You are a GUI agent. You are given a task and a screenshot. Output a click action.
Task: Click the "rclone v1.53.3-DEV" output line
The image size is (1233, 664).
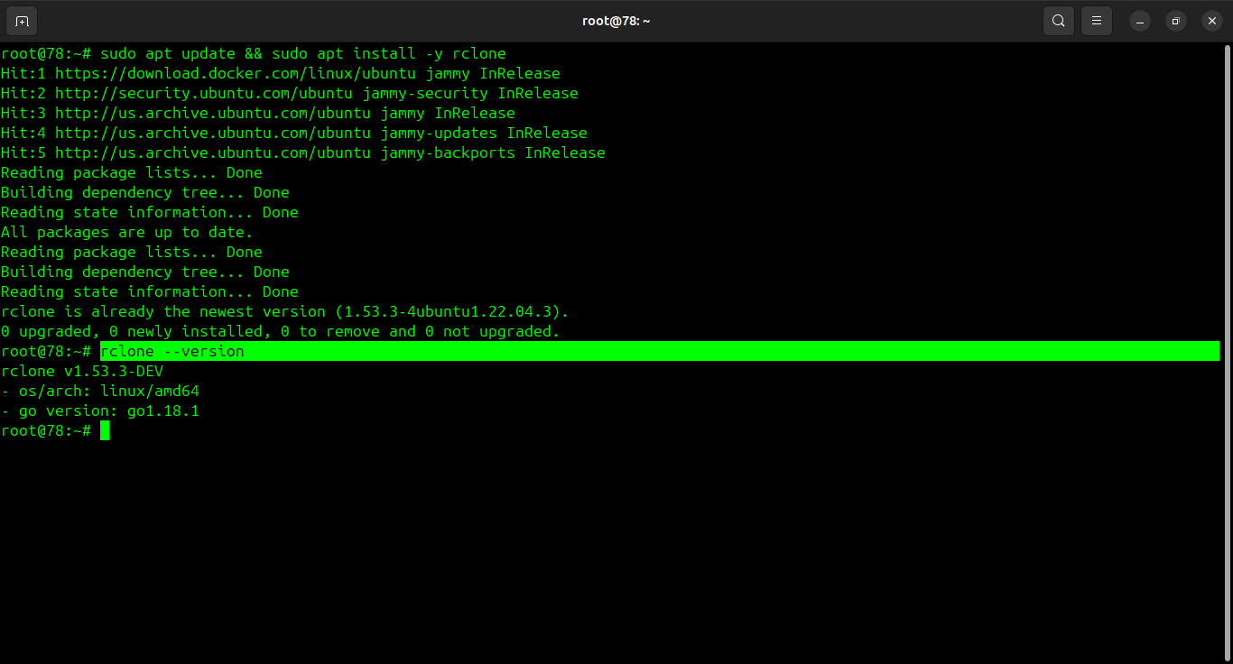(x=82, y=371)
